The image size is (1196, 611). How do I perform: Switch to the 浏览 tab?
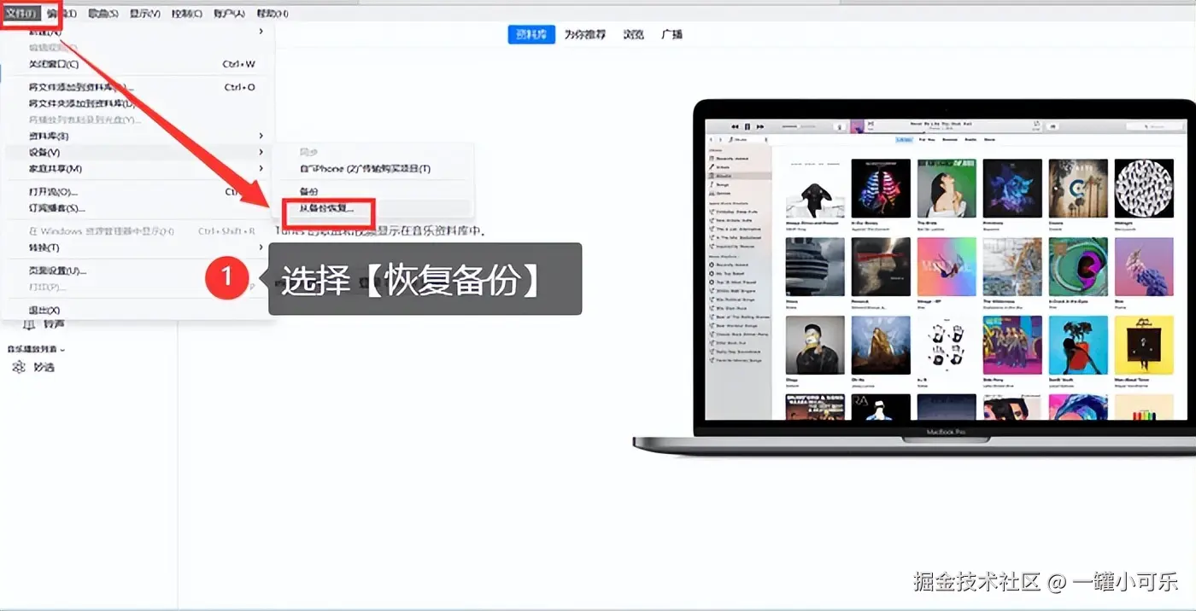pos(633,34)
